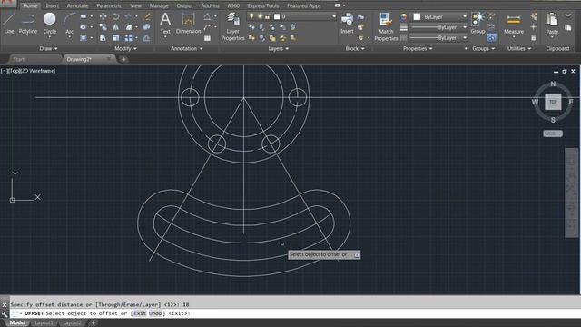Switch to Layout1 tab
This screenshot has height=327, width=581.
tap(44, 323)
